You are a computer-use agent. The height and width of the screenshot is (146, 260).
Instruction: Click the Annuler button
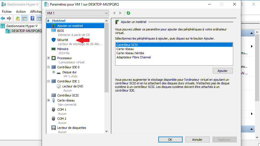click(x=197, y=140)
